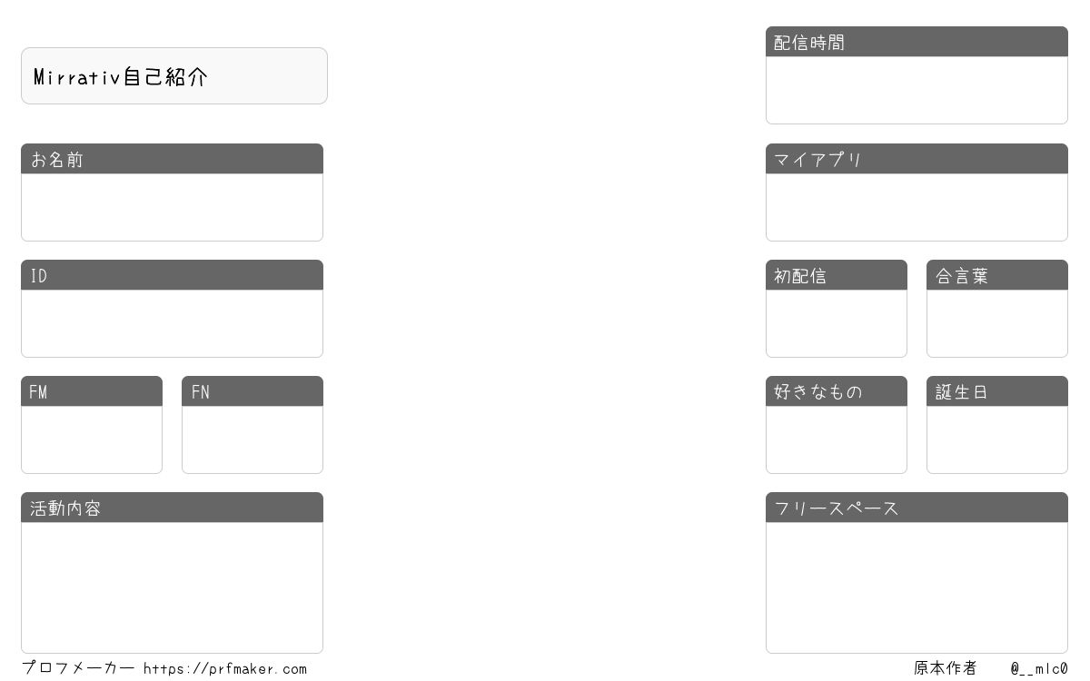This screenshot has height=681, width=1090.
Task: Select the お名前 input area
Action: (172, 207)
